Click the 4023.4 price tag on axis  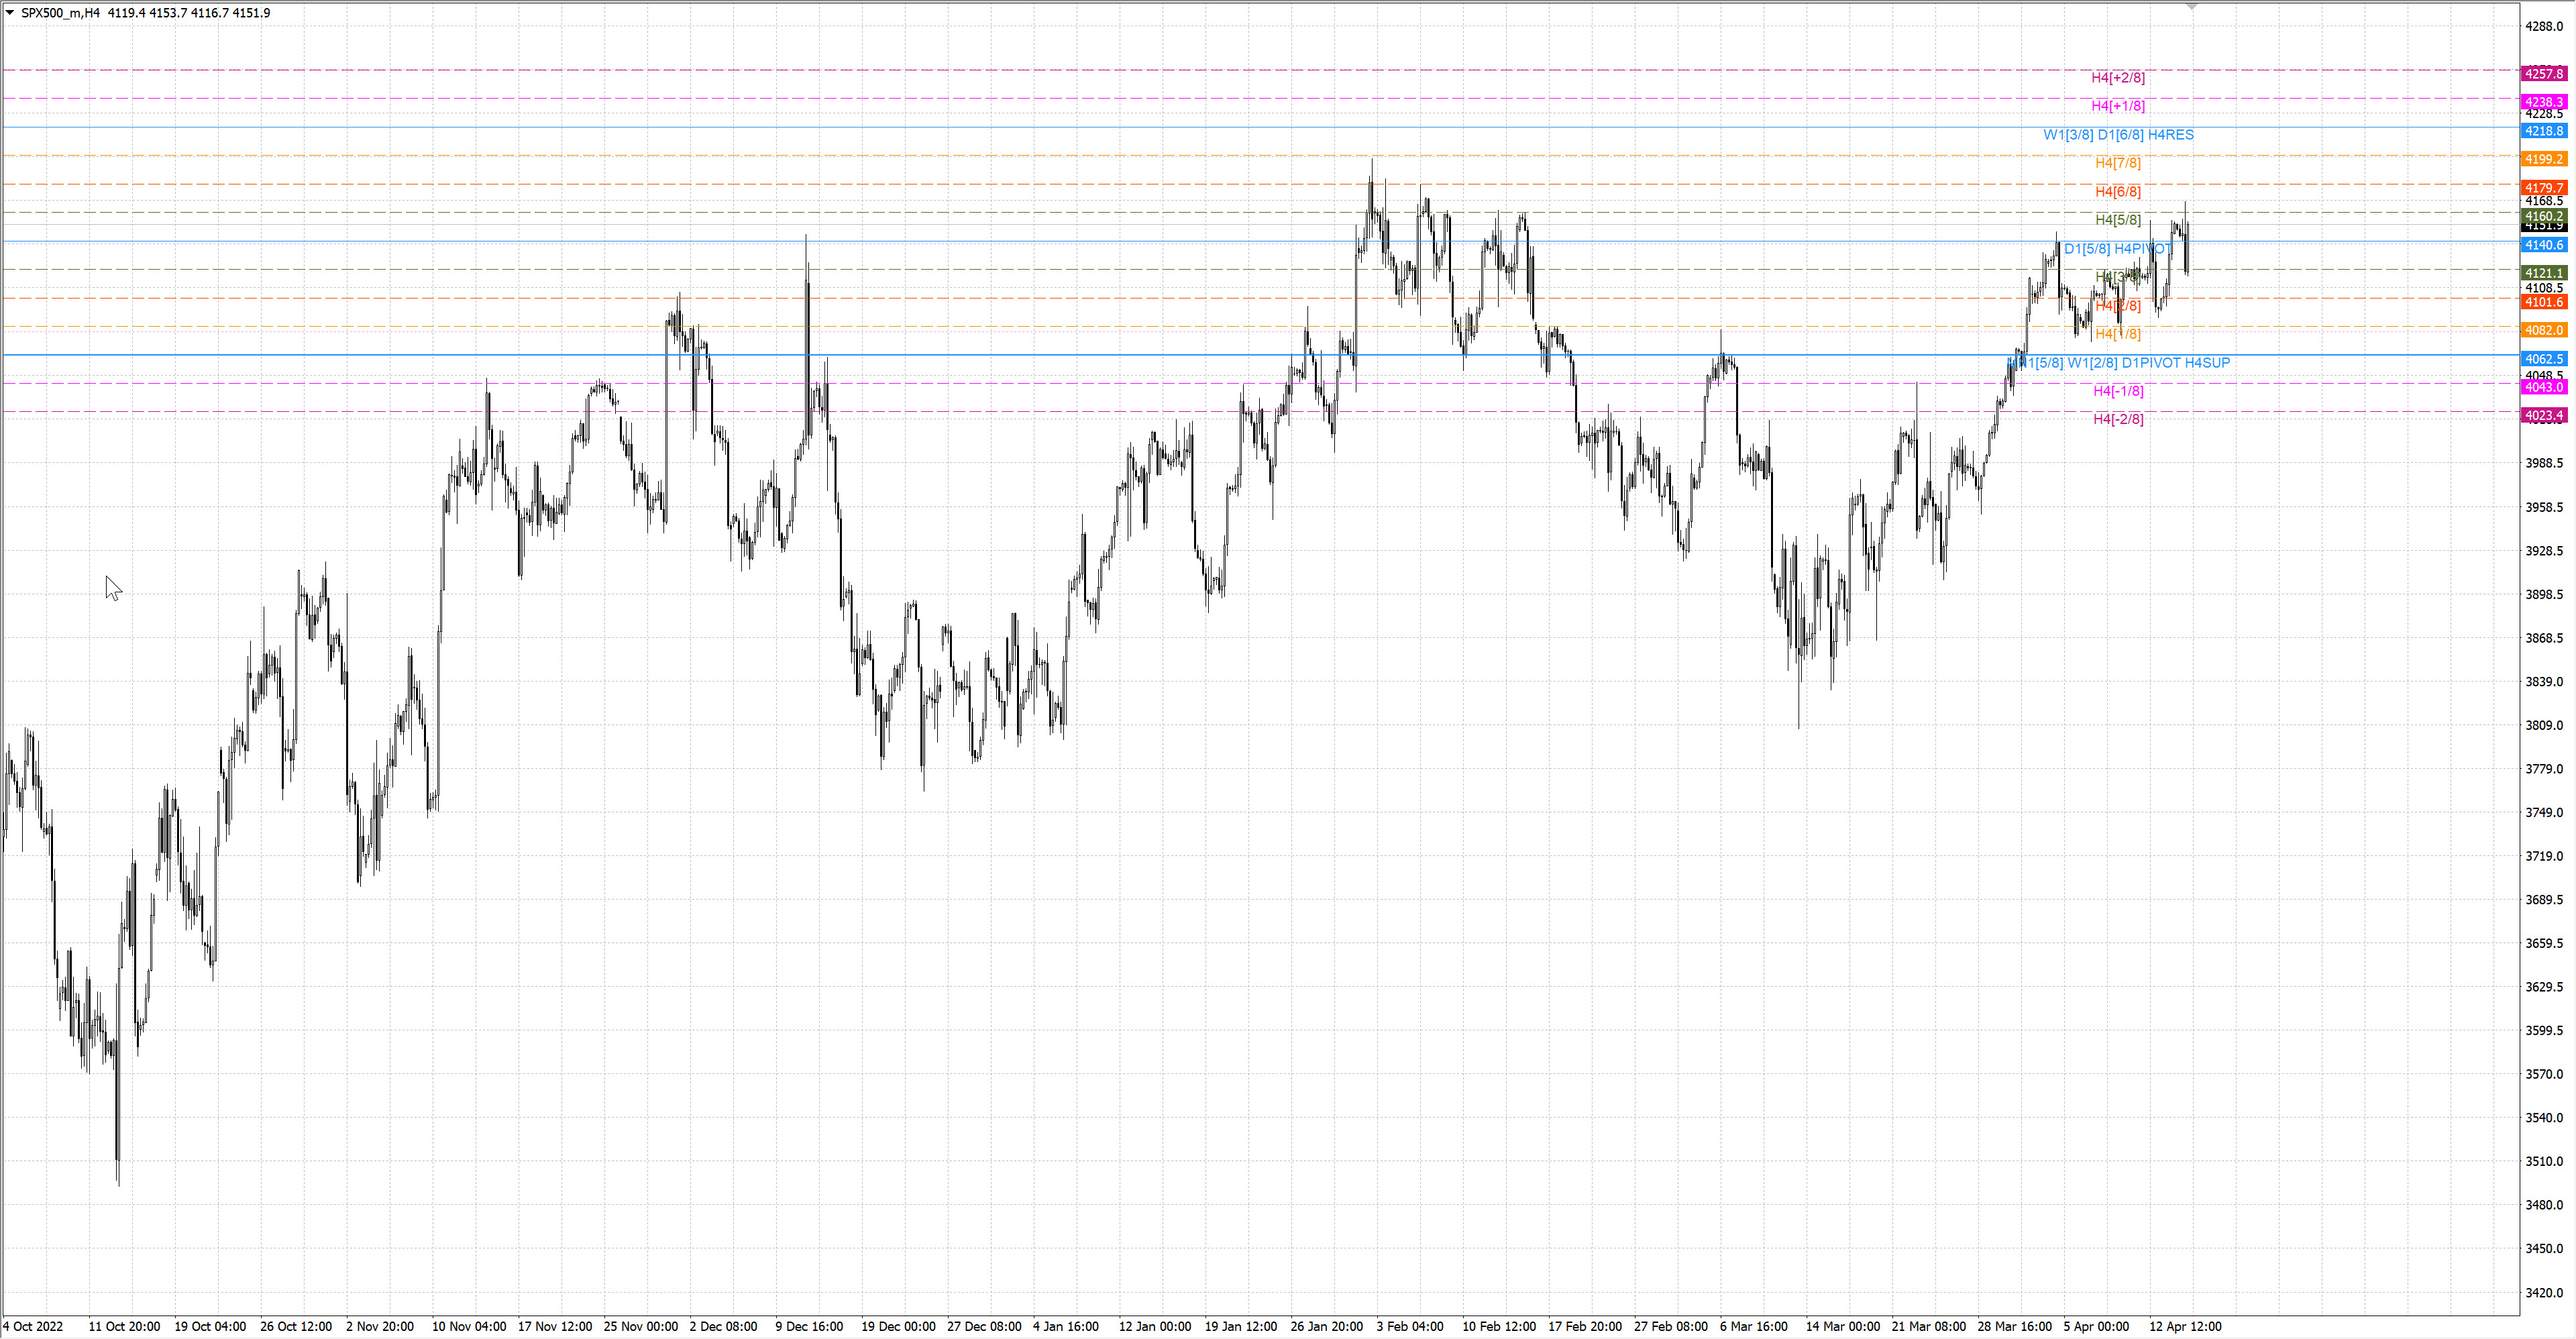point(2544,416)
